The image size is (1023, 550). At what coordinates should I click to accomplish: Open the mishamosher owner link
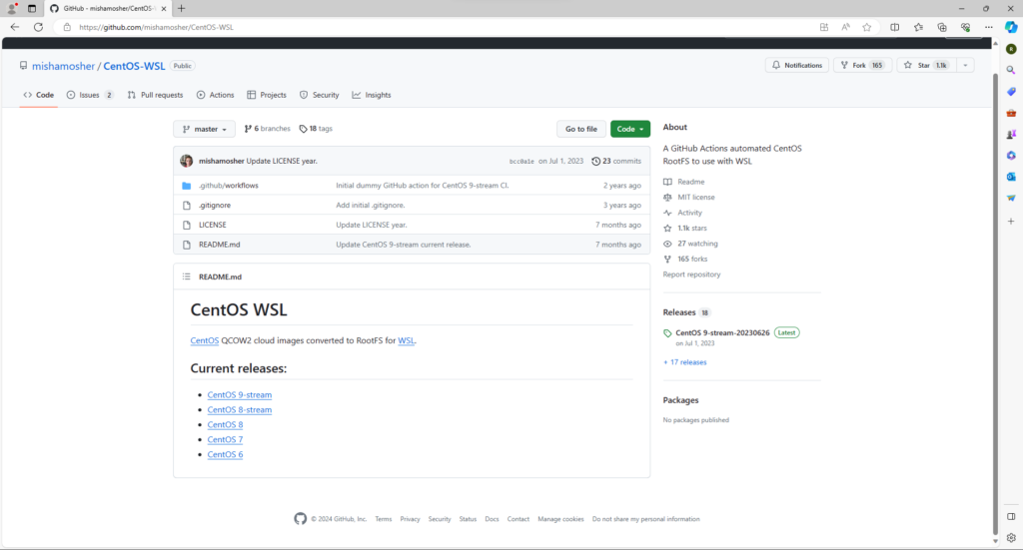(x=63, y=66)
